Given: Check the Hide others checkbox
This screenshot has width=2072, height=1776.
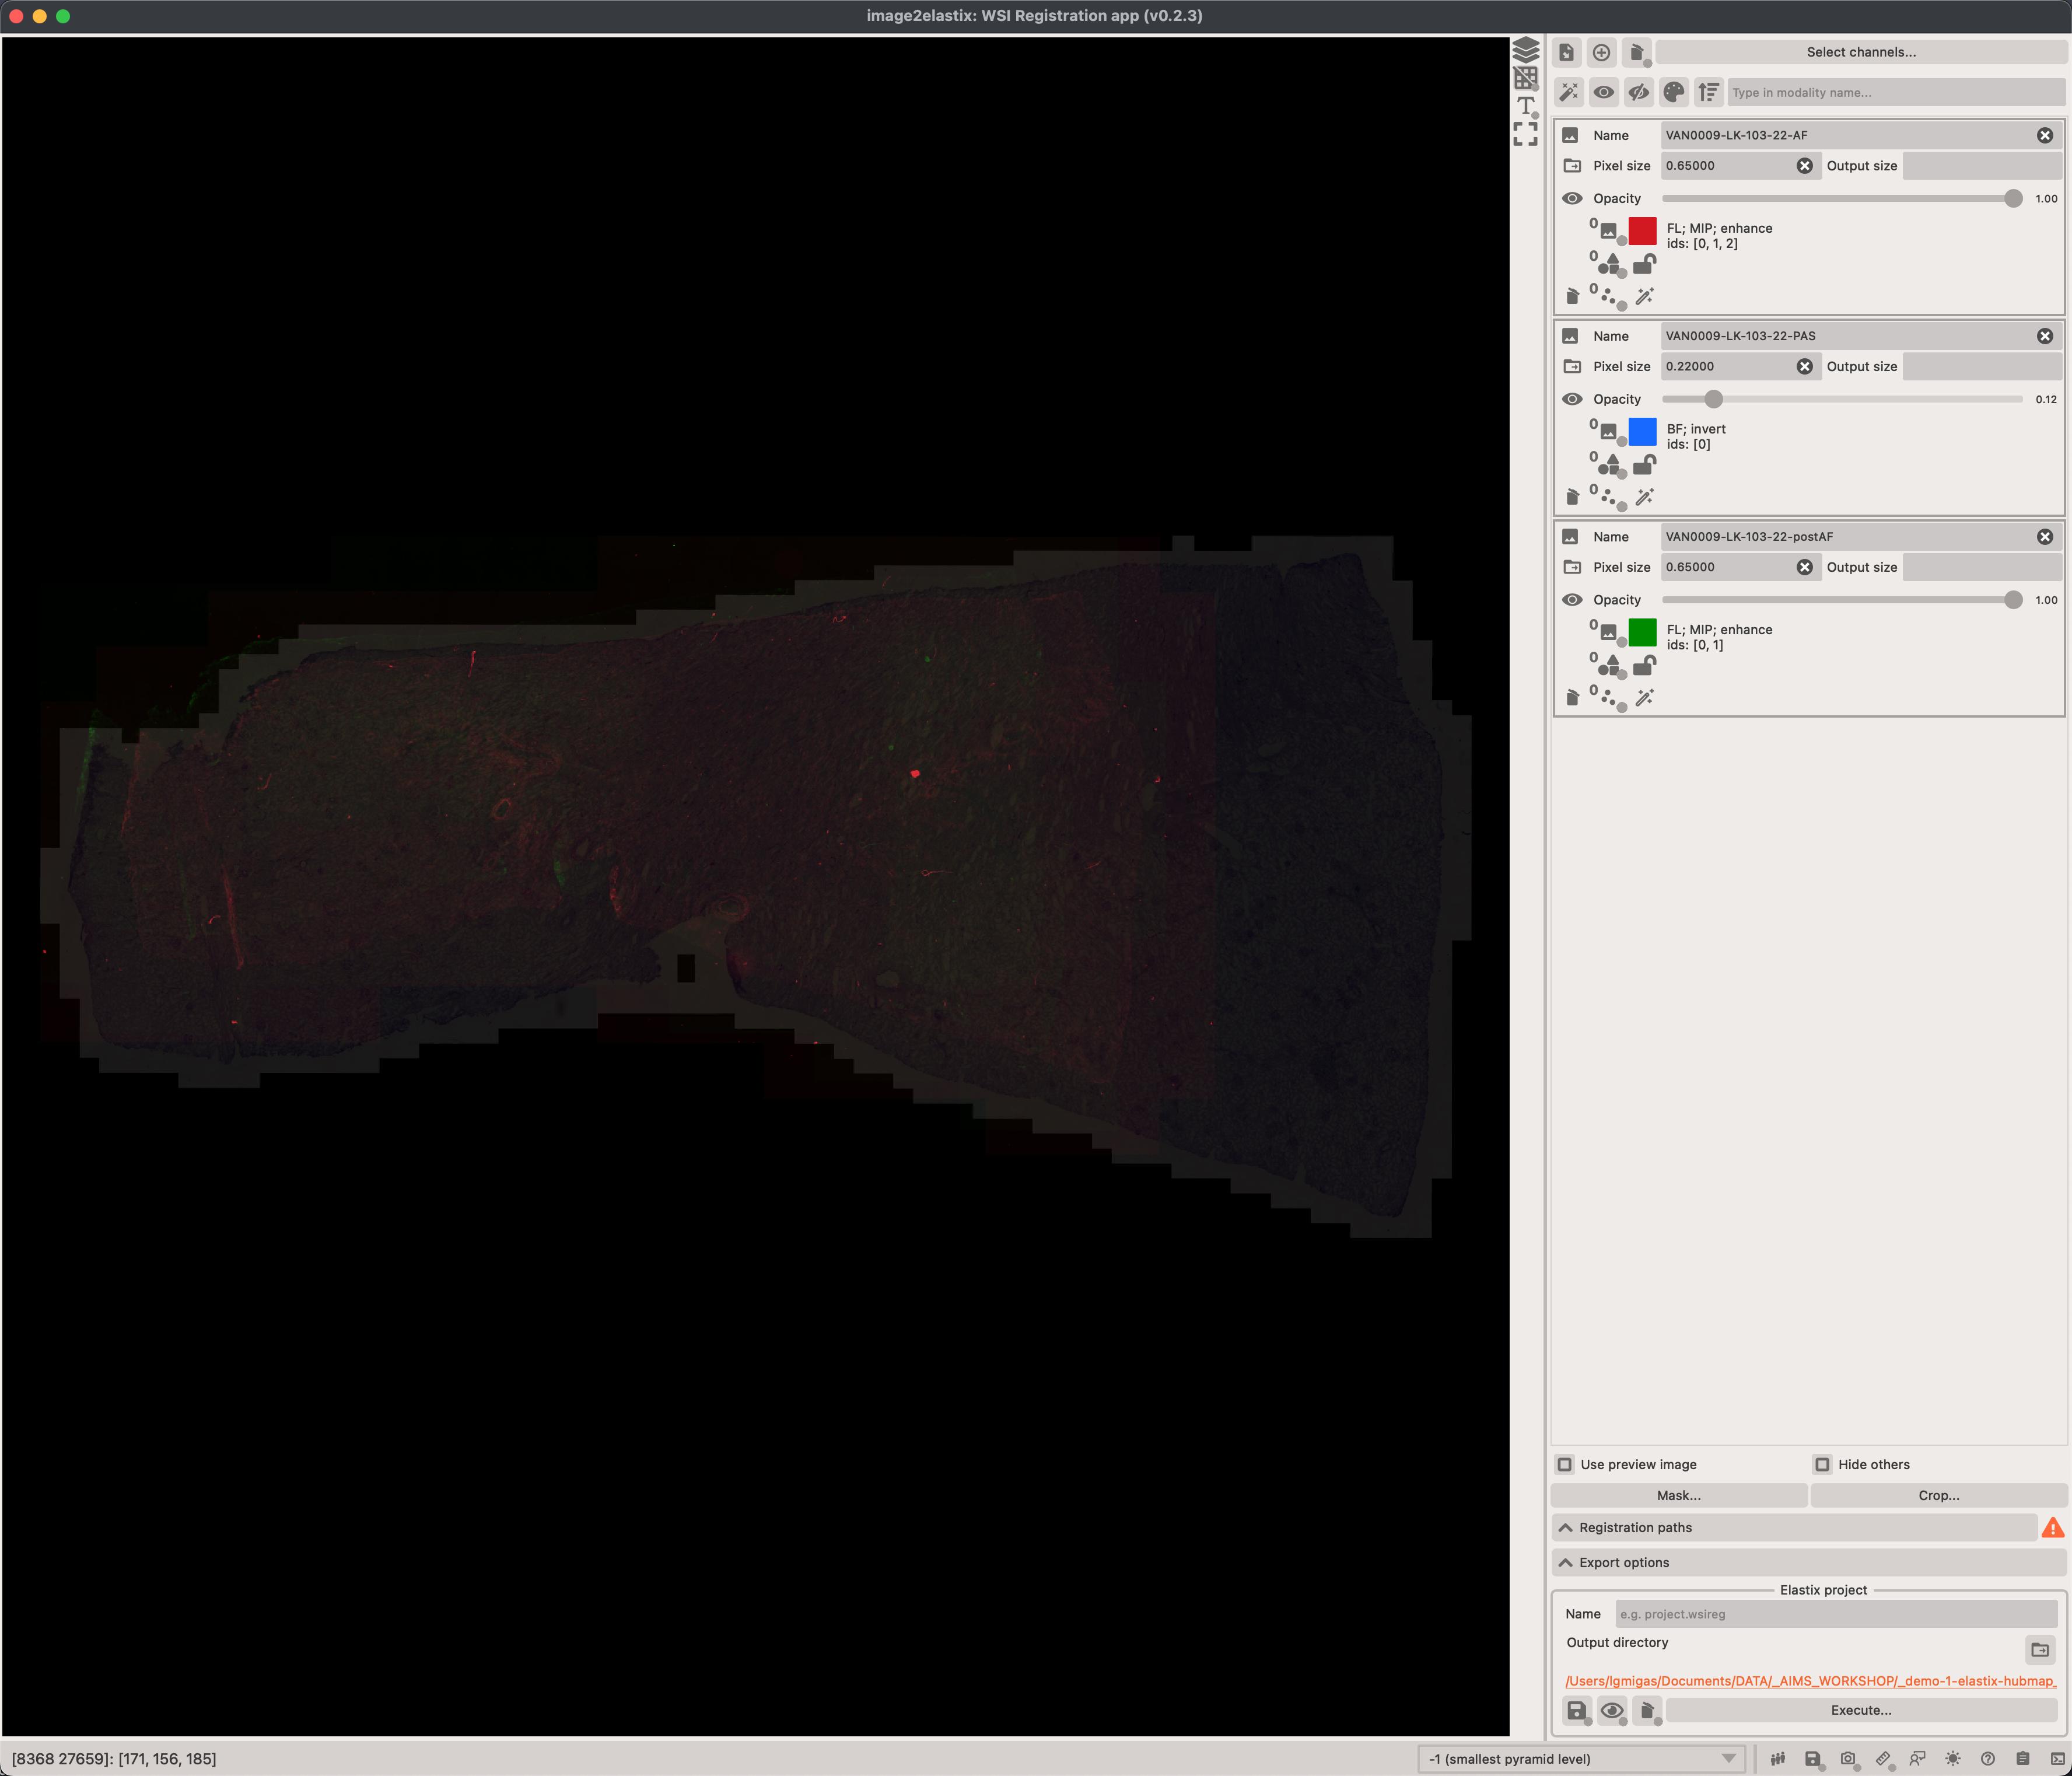Looking at the screenshot, I should pos(1822,1464).
